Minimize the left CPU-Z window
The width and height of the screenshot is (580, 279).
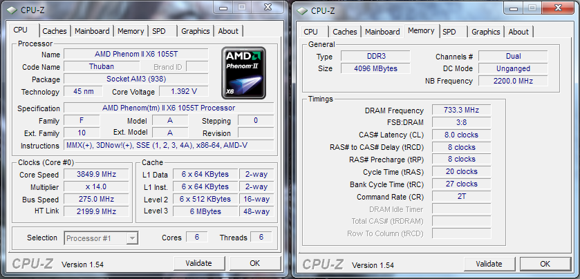pos(223,7)
